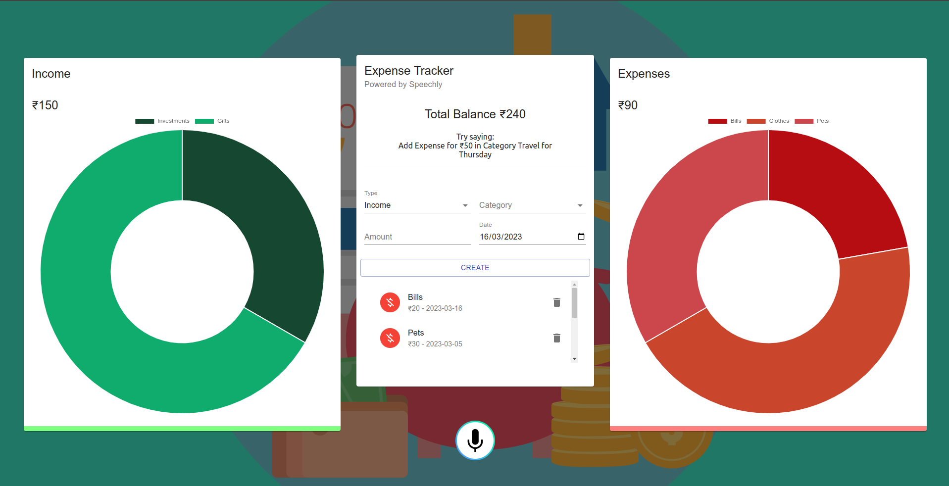This screenshot has height=486, width=949.
Task: Open the date picker calendar icon
Action: pyautogui.click(x=581, y=237)
